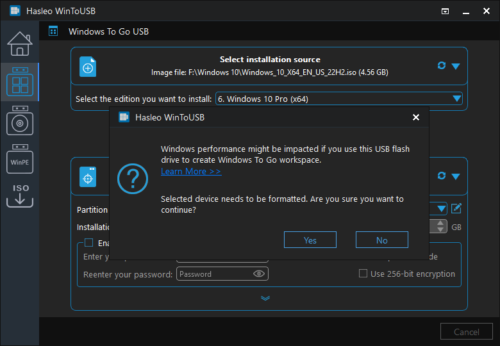The width and height of the screenshot is (500, 346).
Task: Expand the destination drive dropdown arrow
Action: point(456,176)
